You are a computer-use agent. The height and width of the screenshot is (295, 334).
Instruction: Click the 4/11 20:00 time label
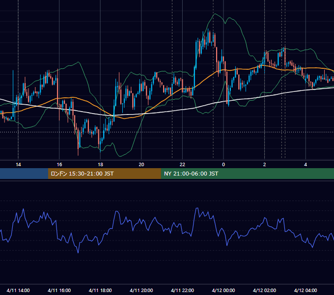click(141, 290)
